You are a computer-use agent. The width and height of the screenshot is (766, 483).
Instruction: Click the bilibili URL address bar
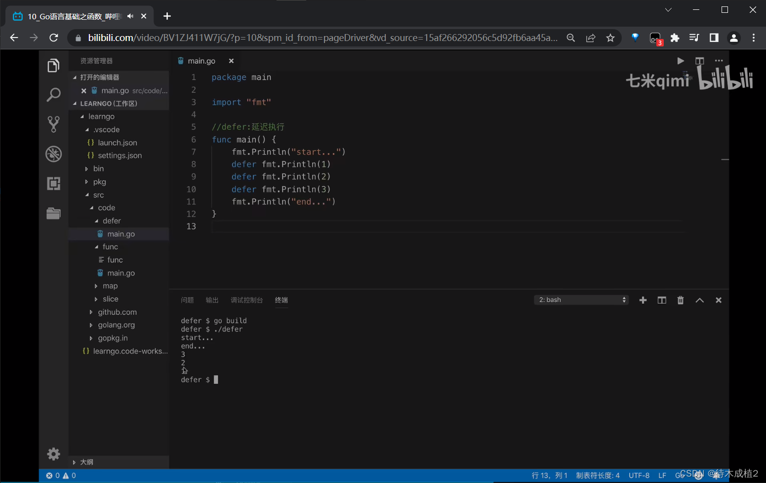tap(323, 38)
